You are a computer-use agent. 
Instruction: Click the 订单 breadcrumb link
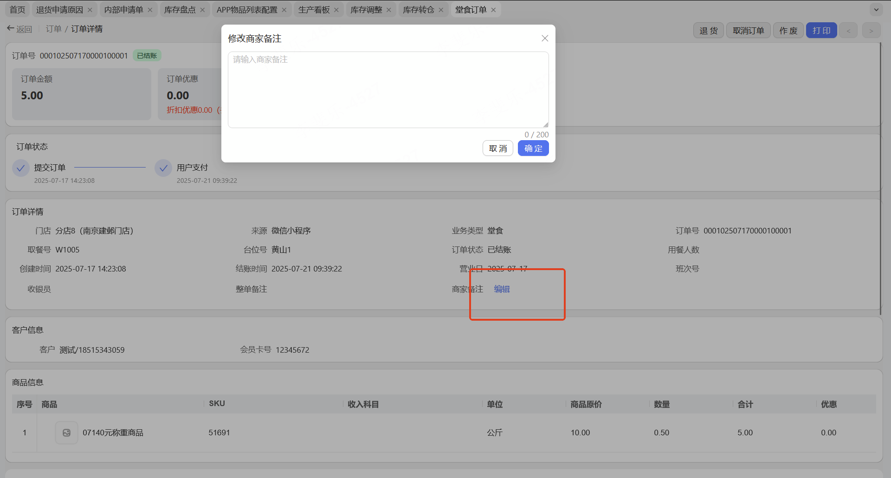54,29
